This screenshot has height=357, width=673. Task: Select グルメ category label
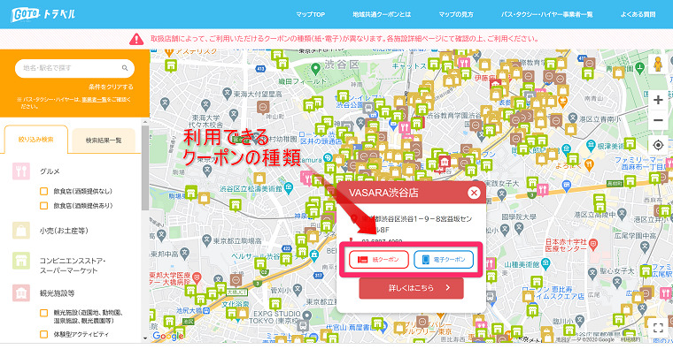pyautogui.click(x=50, y=171)
